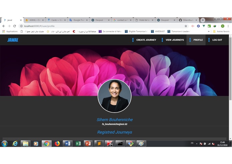Open the red C bookmark
Viewport: 232px width, 164px height.
pos(74,31)
